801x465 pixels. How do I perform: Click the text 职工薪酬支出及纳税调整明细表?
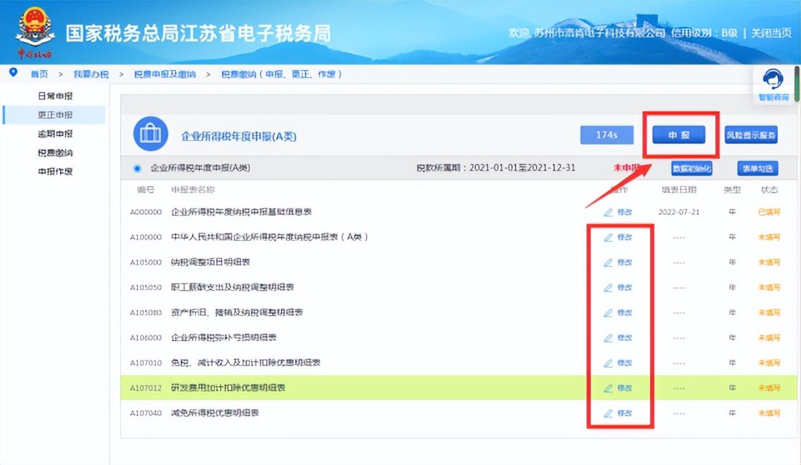click(232, 287)
